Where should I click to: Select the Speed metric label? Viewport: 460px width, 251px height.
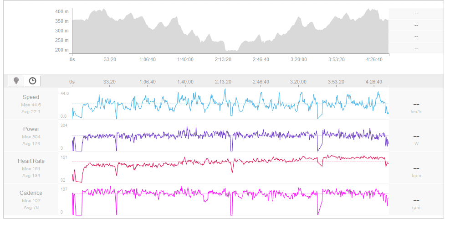point(31,97)
